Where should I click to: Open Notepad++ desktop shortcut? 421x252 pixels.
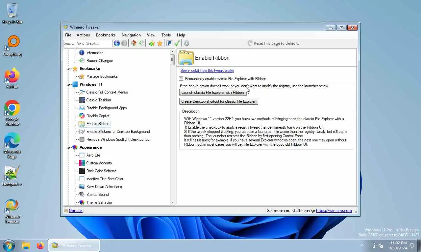coord(12,176)
